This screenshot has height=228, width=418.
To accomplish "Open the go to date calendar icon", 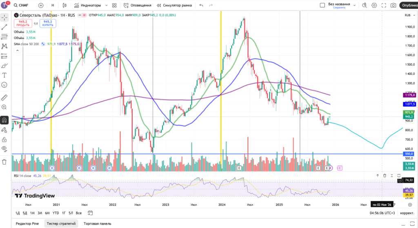I will click(x=90, y=213).
